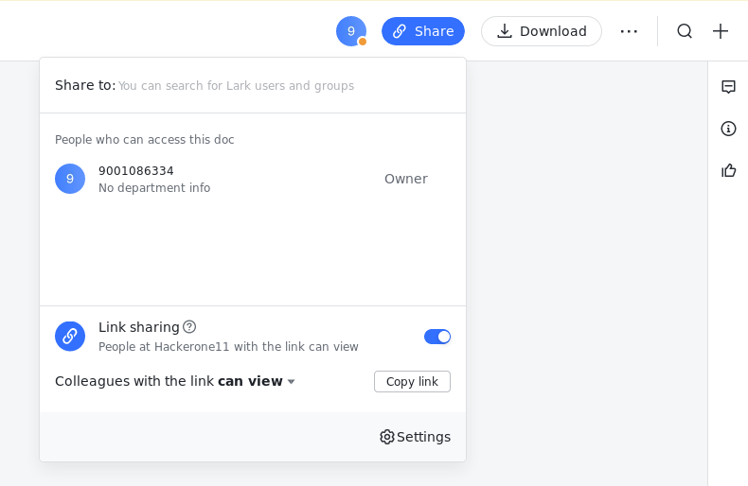Open sharing Settings
The image size is (748, 486).
tap(423, 437)
